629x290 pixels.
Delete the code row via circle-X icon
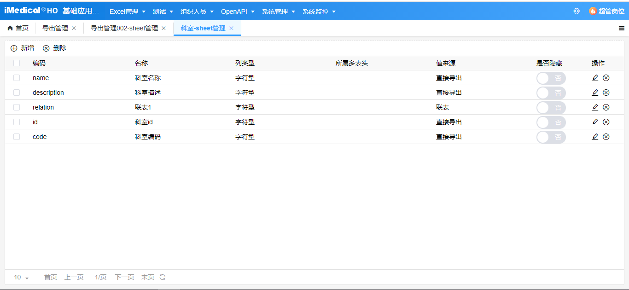tap(606, 136)
